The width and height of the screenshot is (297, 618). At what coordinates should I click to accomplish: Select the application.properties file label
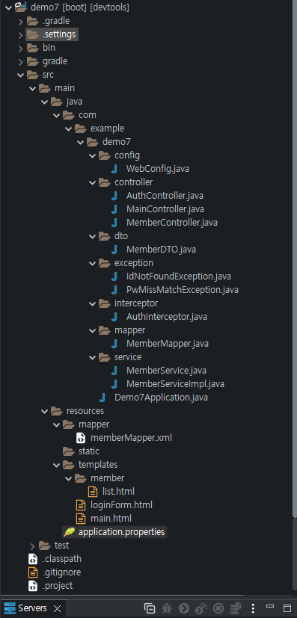coord(121,532)
